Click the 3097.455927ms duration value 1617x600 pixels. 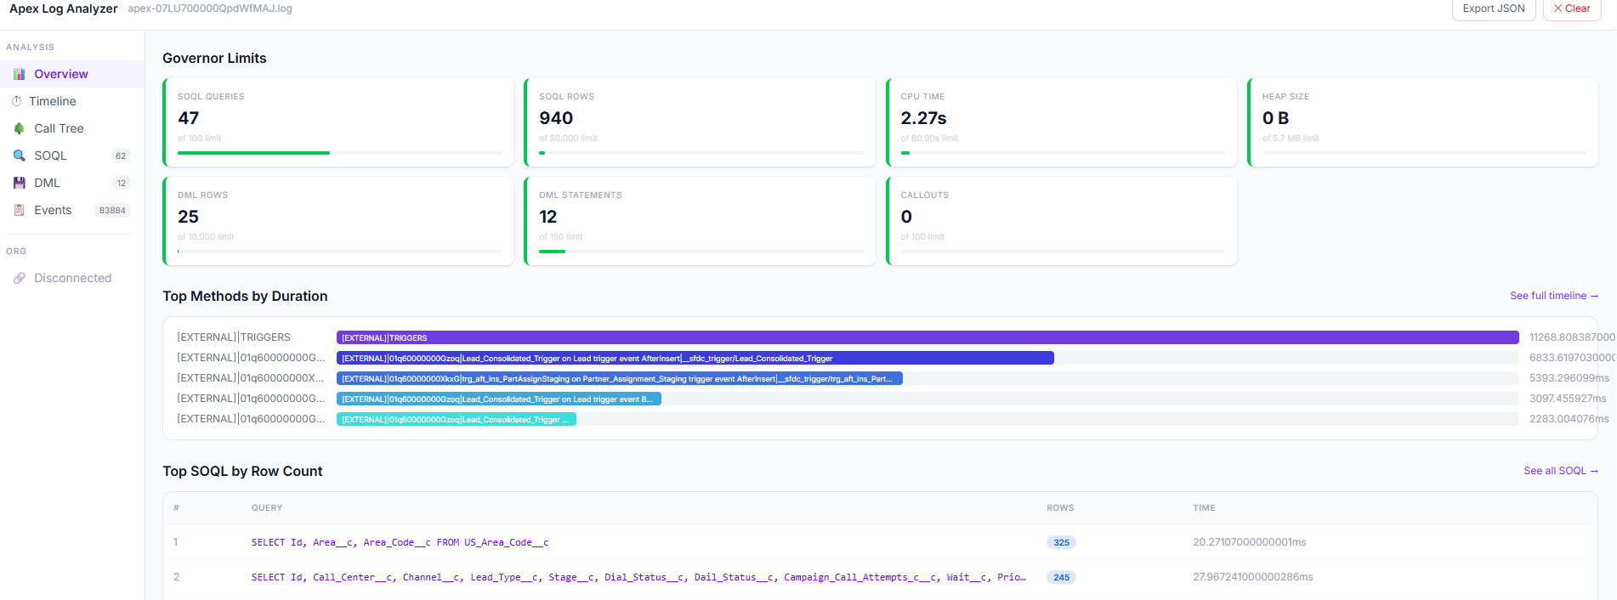click(x=1568, y=399)
